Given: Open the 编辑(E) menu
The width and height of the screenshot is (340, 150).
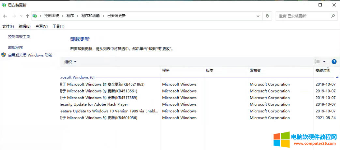Looking at the screenshot, I should coord(24,26).
